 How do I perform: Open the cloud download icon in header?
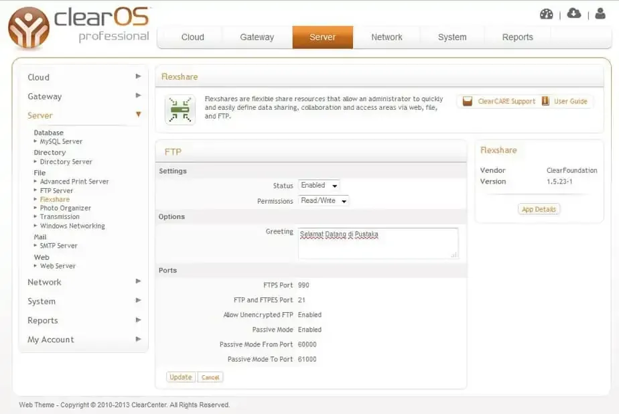pos(574,13)
